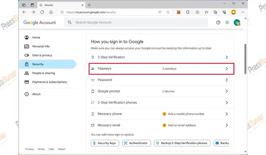This screenshot has width=266, height=155.
Task: Click the Security keys button
Action: click(105, 143)
